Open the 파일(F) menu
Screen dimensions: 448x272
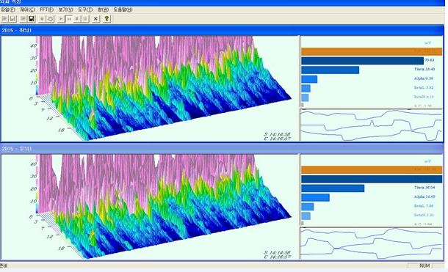pos(8,10)
